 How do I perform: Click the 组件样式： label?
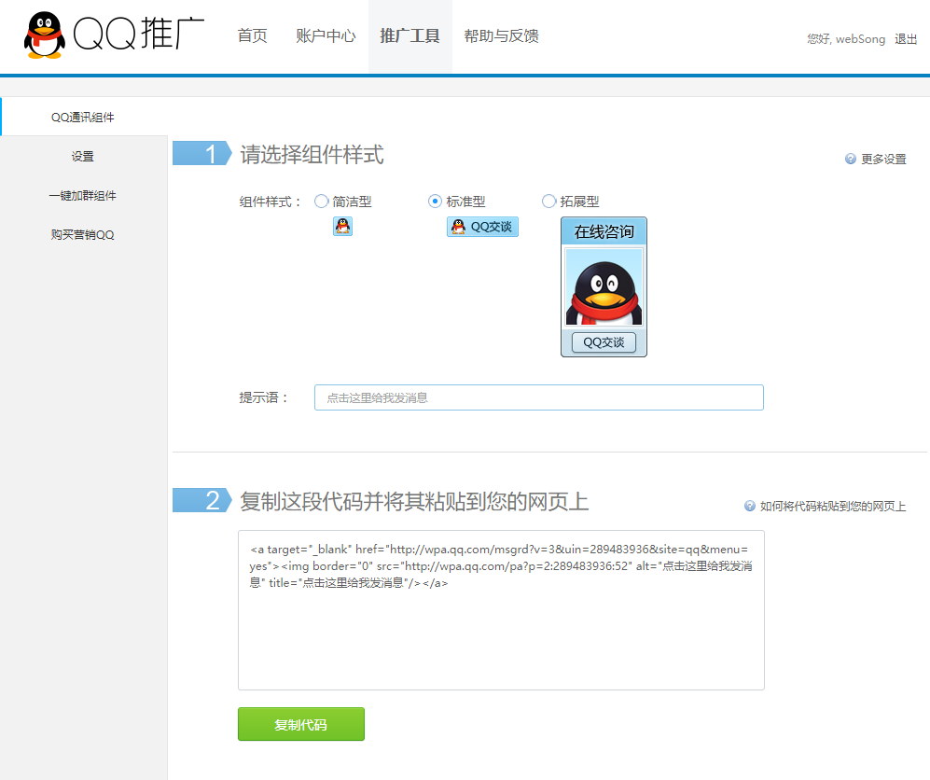(271, 202)
